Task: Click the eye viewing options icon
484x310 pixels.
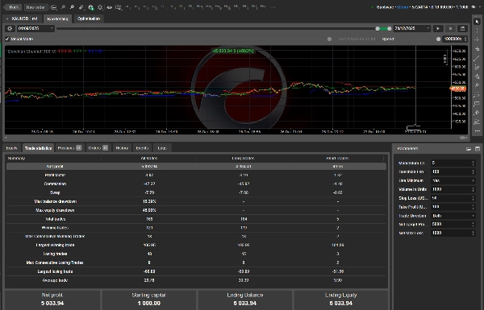Action: (109, 7)
